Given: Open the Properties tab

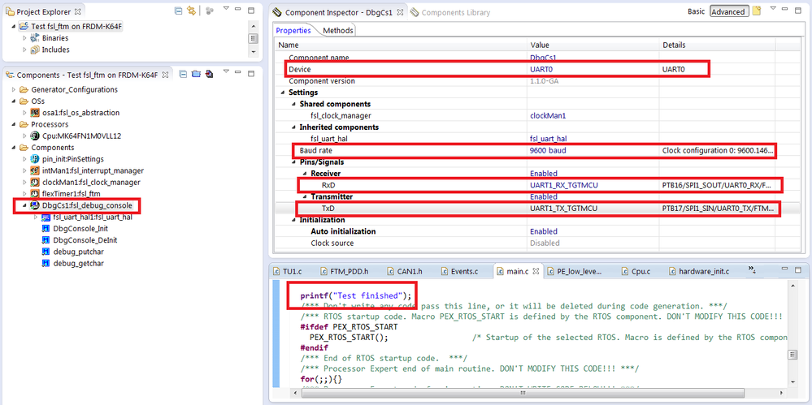Looking at the screenshot, I should [293, 31].
